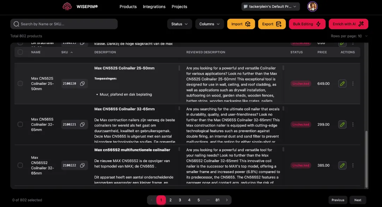
Task: Open the pencil edit icon for Max CN565S
Action: [x=342, y=124]
